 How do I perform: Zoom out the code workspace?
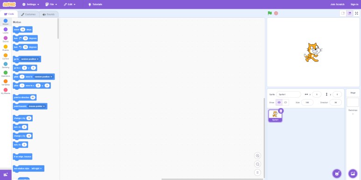(258, 164)
